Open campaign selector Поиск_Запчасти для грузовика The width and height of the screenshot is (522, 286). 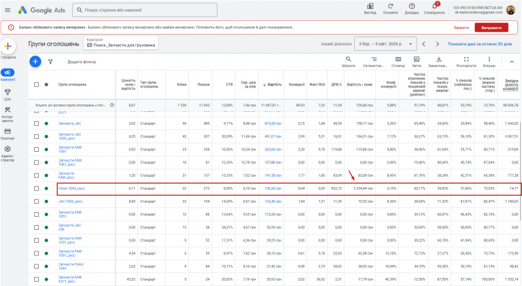point(121,43)
